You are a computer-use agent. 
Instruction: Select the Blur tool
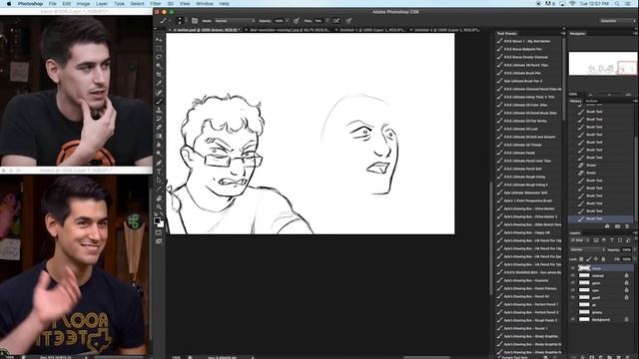coord(159,145)
